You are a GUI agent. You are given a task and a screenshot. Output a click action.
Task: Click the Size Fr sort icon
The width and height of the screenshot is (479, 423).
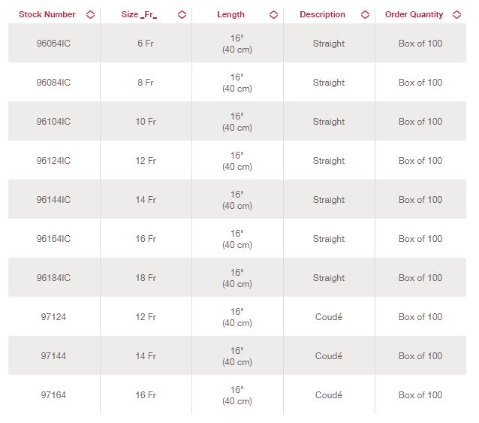(182, 14)
